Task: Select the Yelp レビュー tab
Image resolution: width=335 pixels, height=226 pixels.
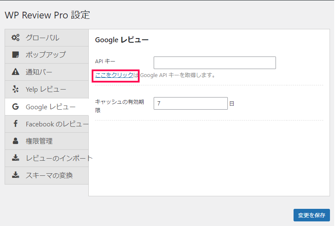Action: [x=47, y=89]
